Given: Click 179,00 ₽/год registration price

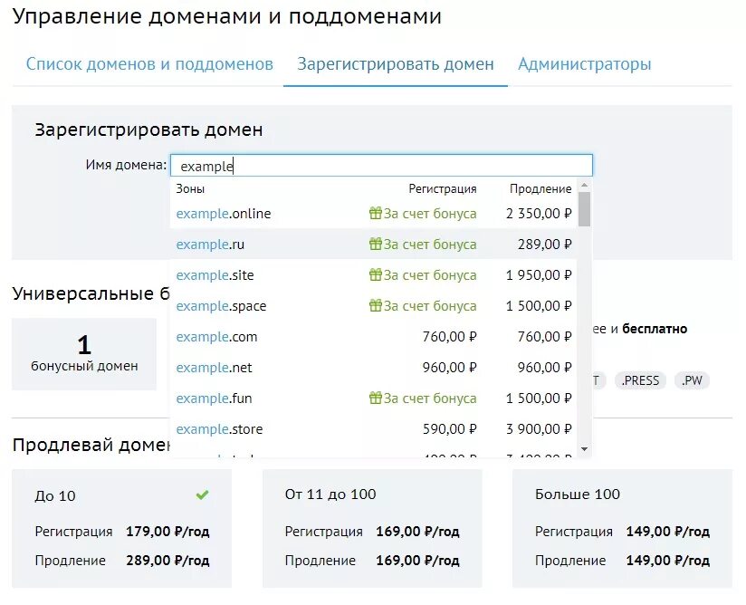Looking at the screenshot, I should click(167, 532).
